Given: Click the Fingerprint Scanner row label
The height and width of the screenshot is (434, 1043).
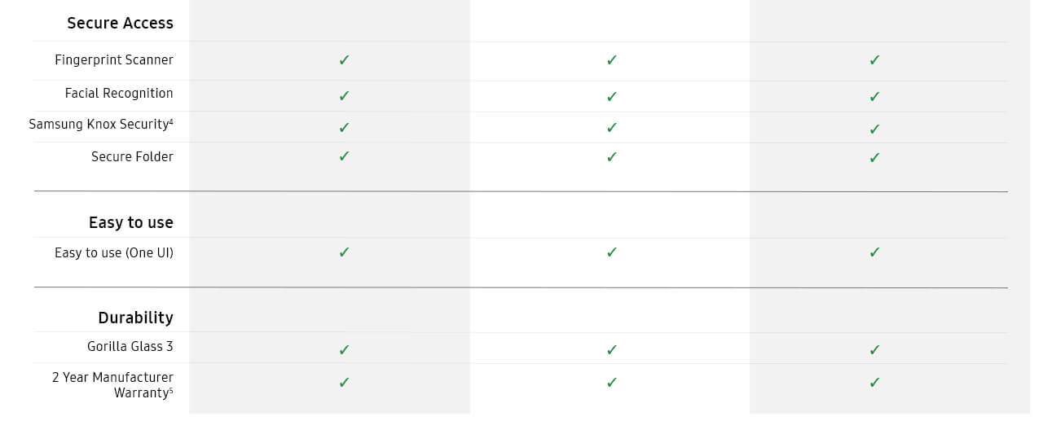Looking at the screenshot, I should coord(114,60).
